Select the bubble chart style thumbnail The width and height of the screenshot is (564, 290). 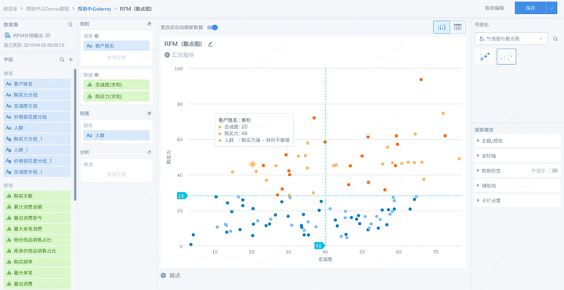[485, 57]
